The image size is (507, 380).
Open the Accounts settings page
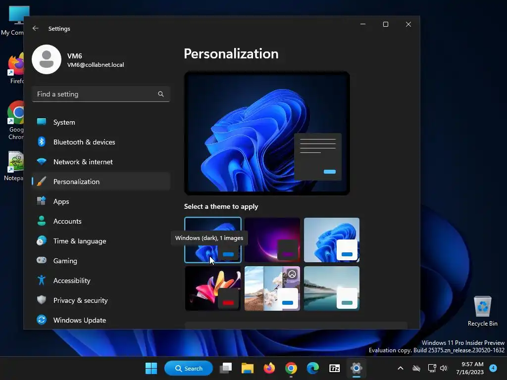pos(101,221)
